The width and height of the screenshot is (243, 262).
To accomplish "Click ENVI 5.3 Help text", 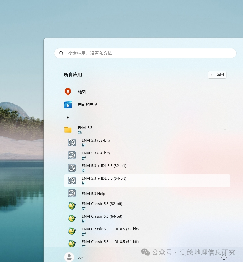I will (x=93, y=194).
